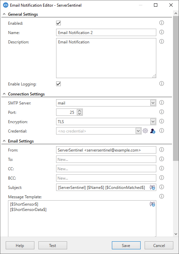Click the info icon beside Port

point(162,112)
